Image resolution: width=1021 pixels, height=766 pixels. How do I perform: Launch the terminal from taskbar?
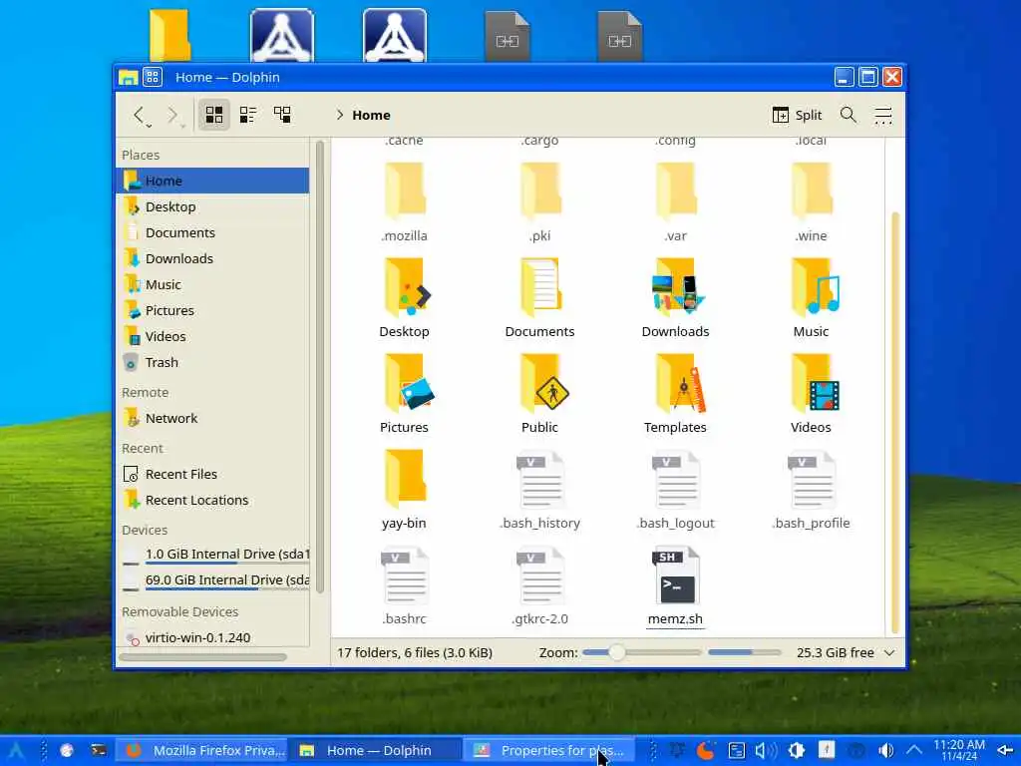click(99, 750)
